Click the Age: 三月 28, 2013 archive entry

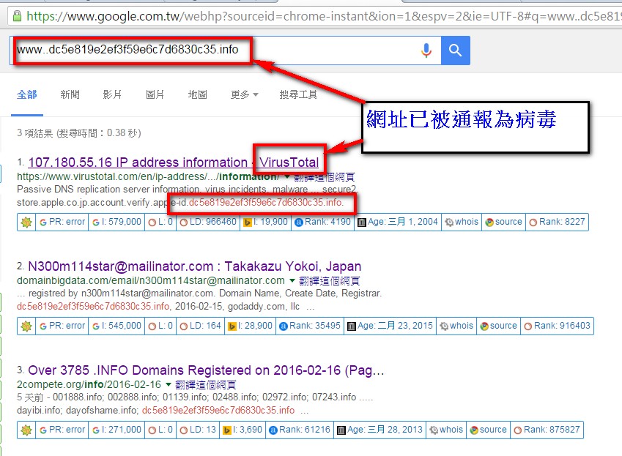(380, 430)
